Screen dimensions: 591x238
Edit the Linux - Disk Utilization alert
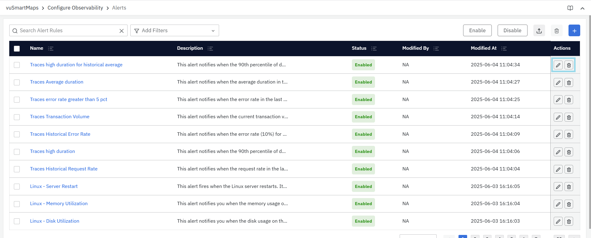point(558,221)
